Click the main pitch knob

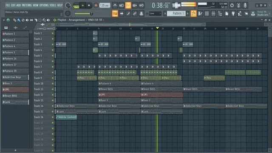click(x=68, y=13)
